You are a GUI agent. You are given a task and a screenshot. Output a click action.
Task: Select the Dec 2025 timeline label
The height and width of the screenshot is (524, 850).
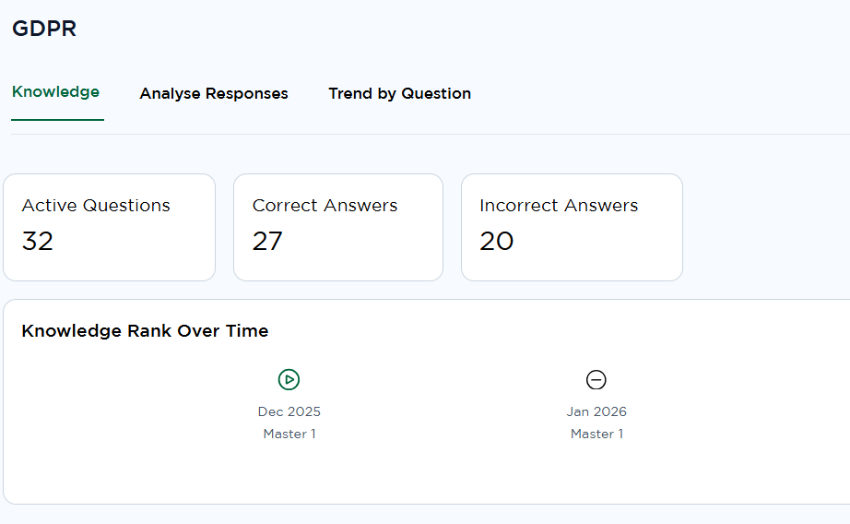(289, 411)
